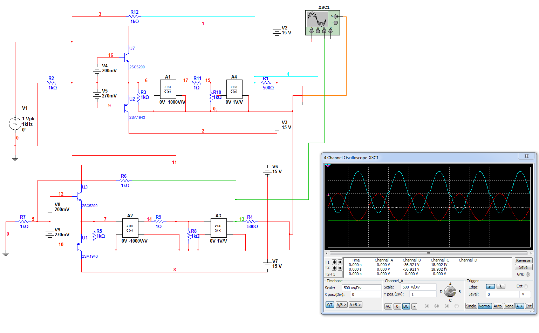Image resolution: width=539 pixels, height=333 pixels.
Task: Click the oscilloscope horizontal scrollbar
Action: coord(429,253)
